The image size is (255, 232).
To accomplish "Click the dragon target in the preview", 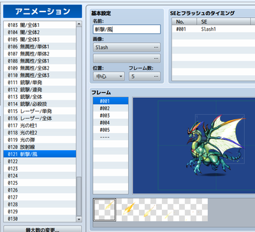I will click(x=215, y=146).
